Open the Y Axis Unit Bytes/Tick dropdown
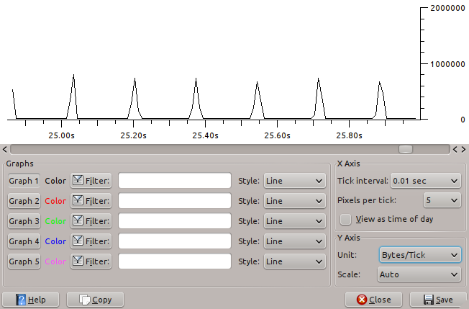 [x=420, y=255]
